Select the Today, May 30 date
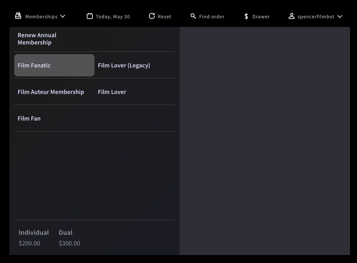 [113, 17]
